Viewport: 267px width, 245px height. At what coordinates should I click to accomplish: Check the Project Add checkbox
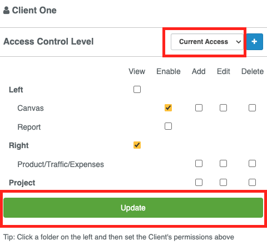tap(199, 183)
